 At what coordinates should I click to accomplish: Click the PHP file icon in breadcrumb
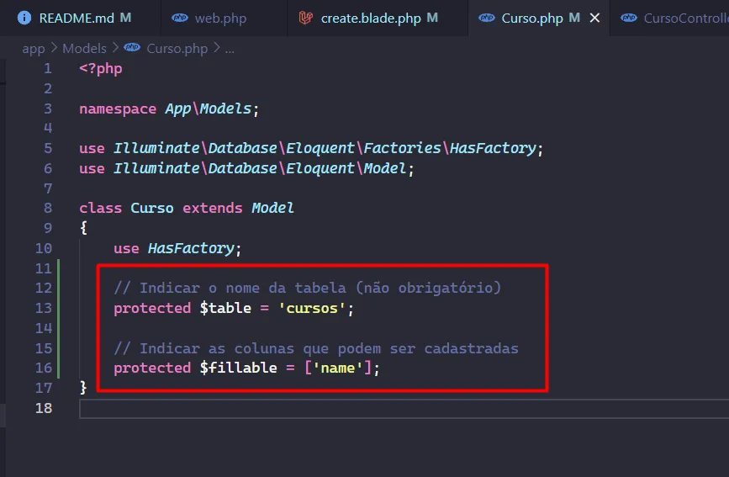[133, 48]
